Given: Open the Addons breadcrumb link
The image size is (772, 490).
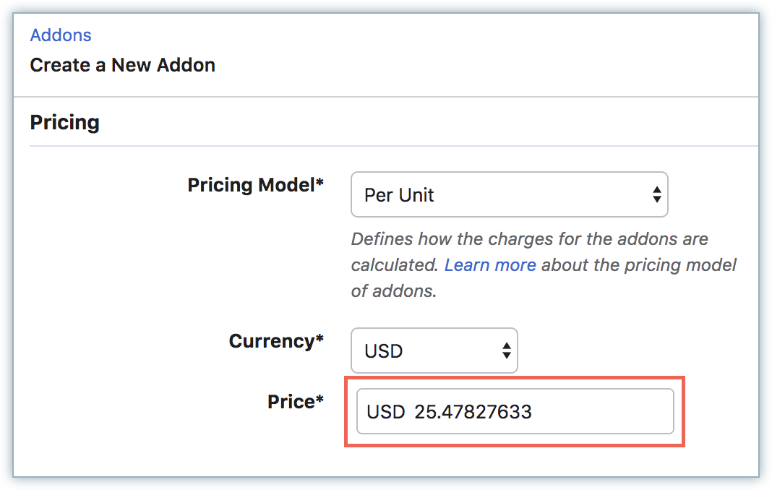Looking at the screenshot, I should 61,35.
